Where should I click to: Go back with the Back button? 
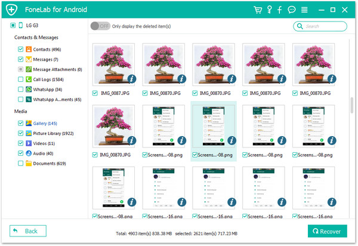[25, 231]
